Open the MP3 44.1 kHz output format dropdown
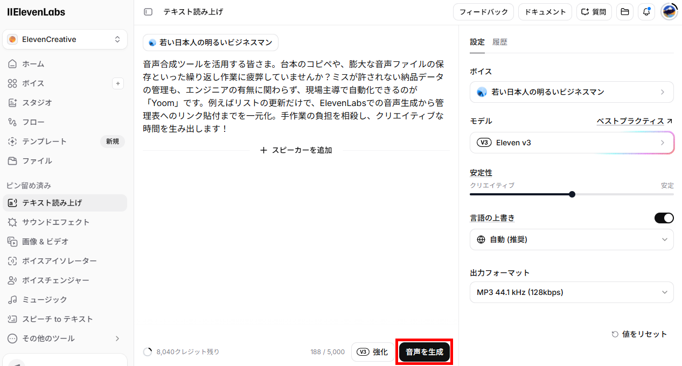The image size is (682, 366). [x=572, y=292]
